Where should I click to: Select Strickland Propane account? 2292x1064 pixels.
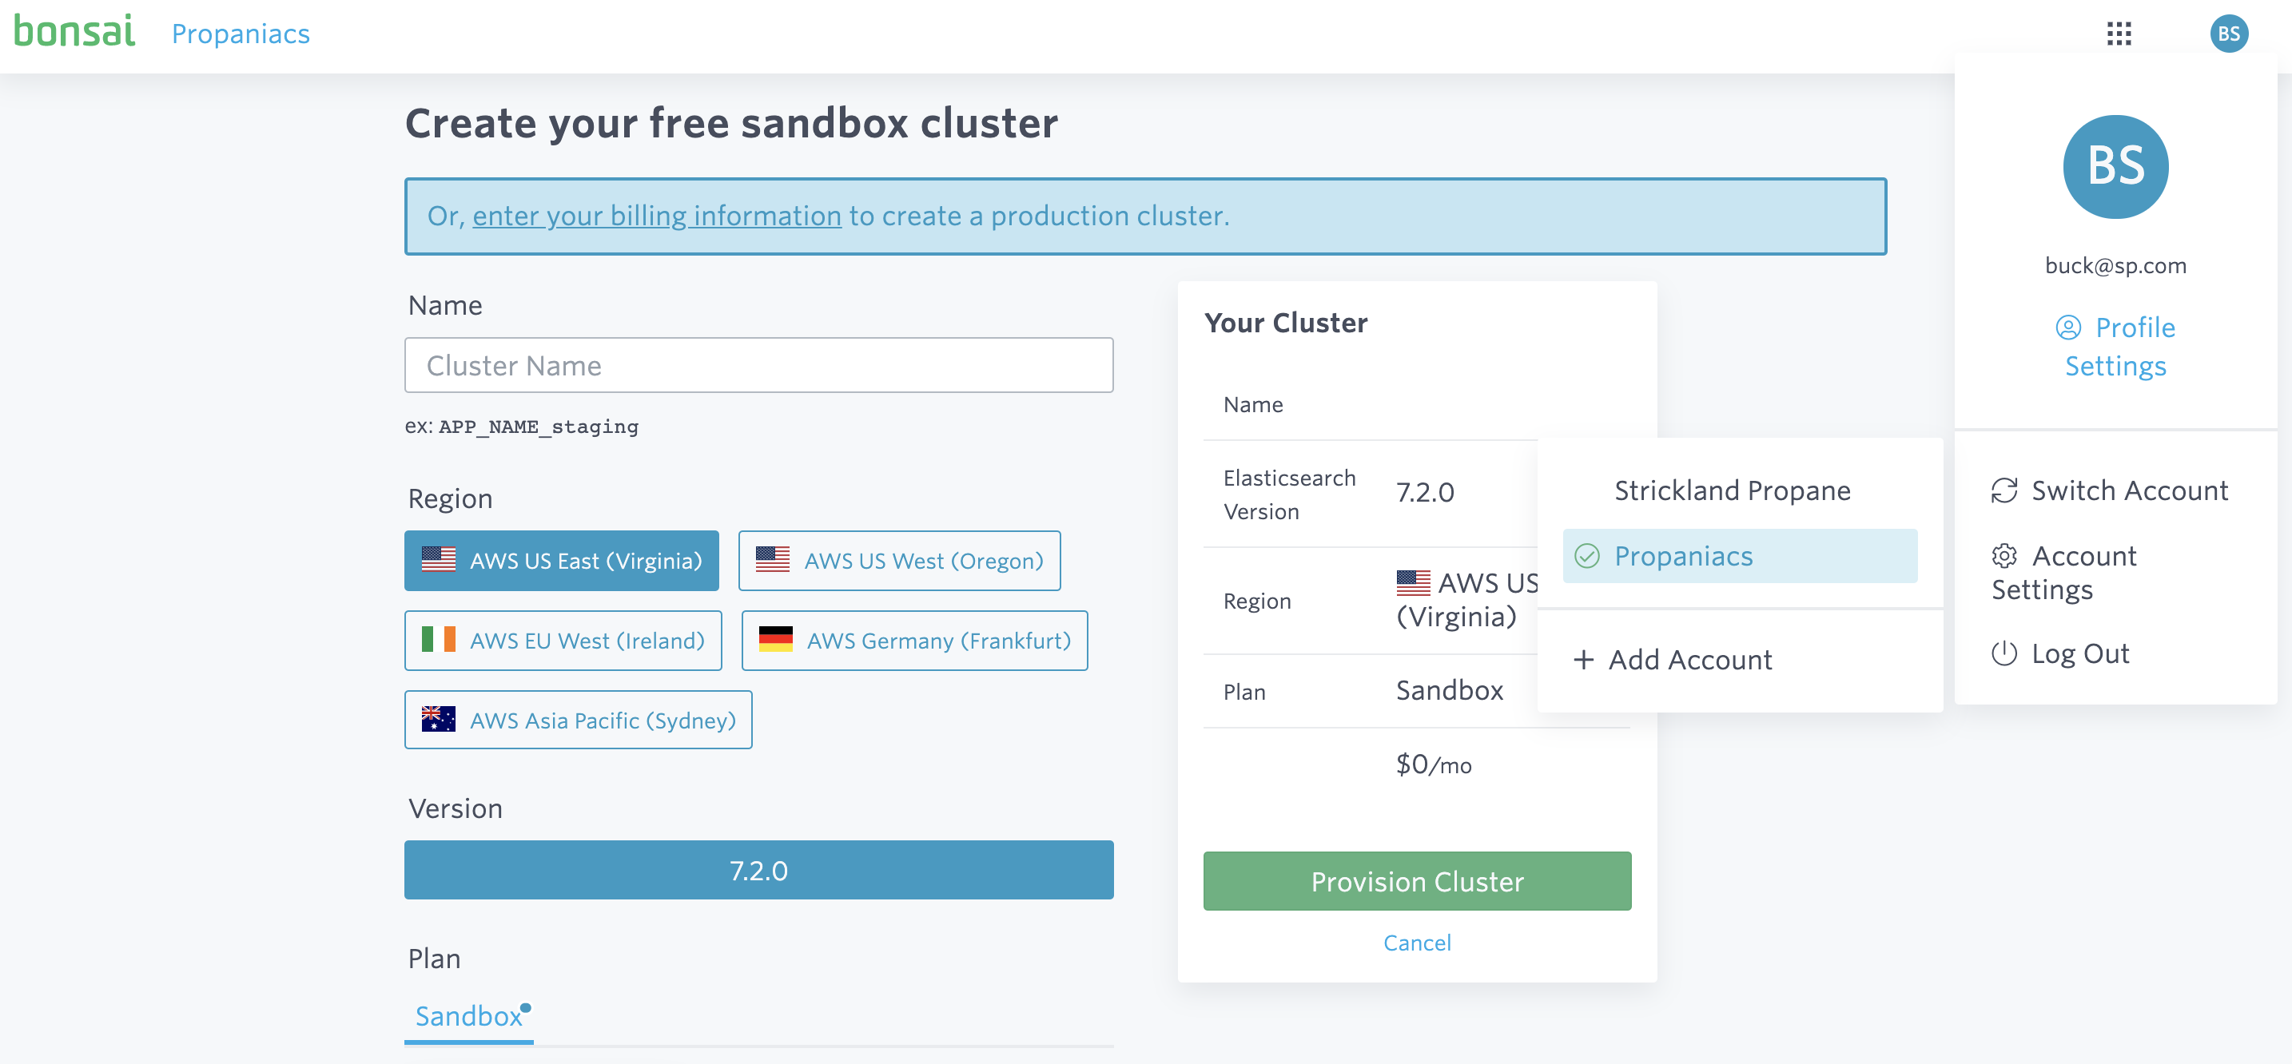1732,490
